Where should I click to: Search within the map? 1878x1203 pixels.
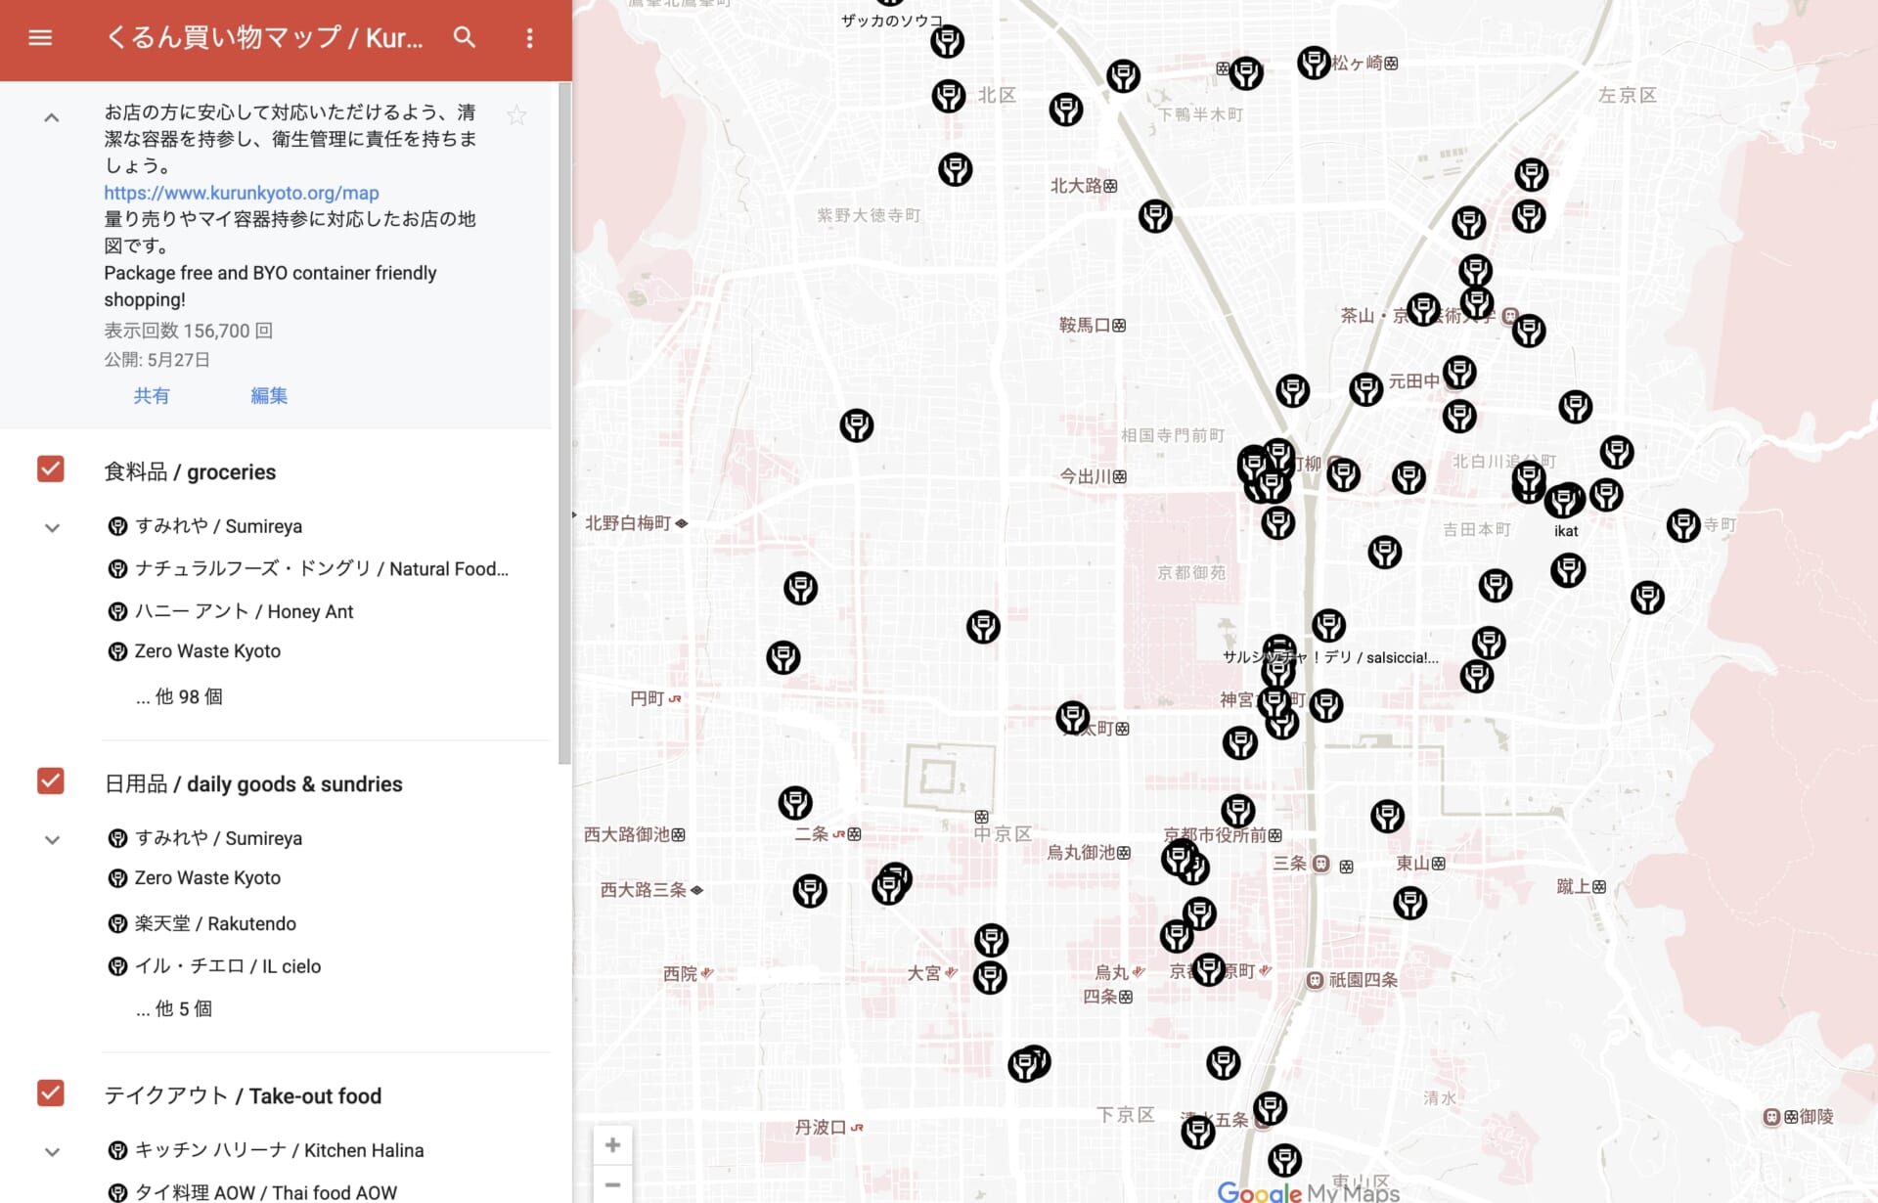465,38
